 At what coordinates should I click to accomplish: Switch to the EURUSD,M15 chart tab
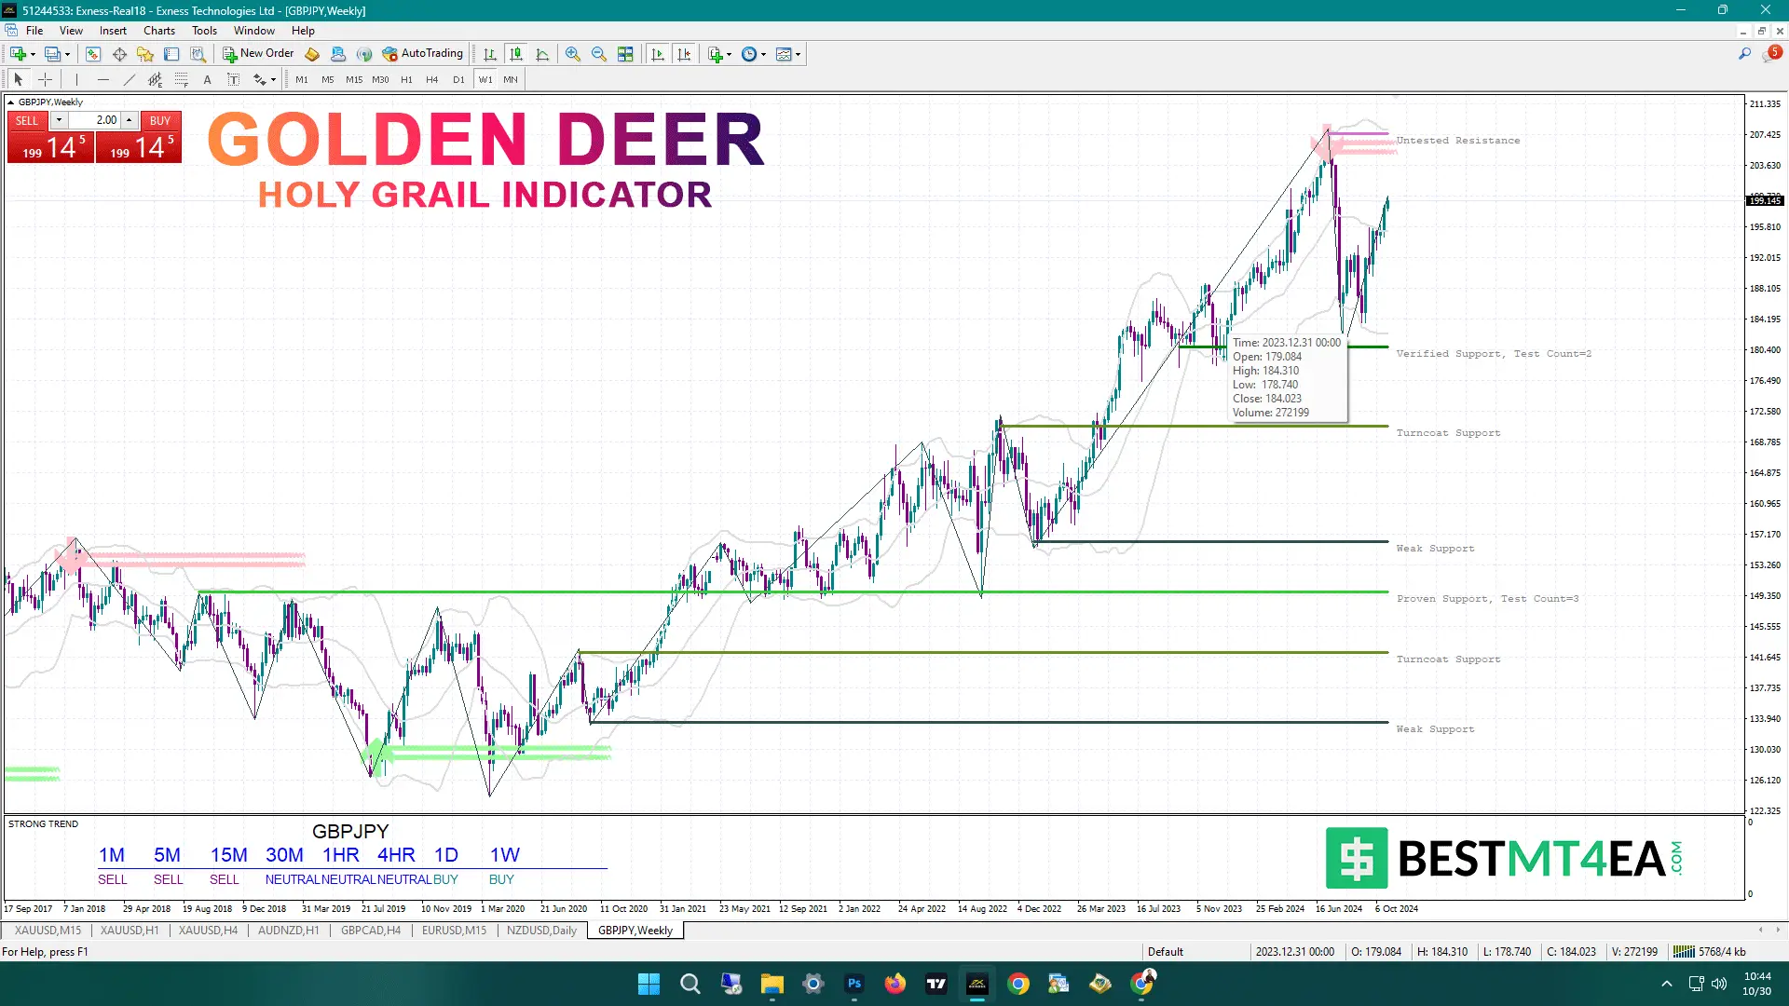point(454,930)
